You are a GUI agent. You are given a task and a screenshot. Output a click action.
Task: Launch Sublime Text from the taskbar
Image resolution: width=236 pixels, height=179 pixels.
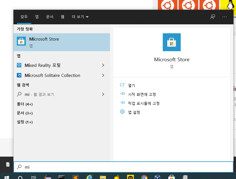tap(75, 177)
